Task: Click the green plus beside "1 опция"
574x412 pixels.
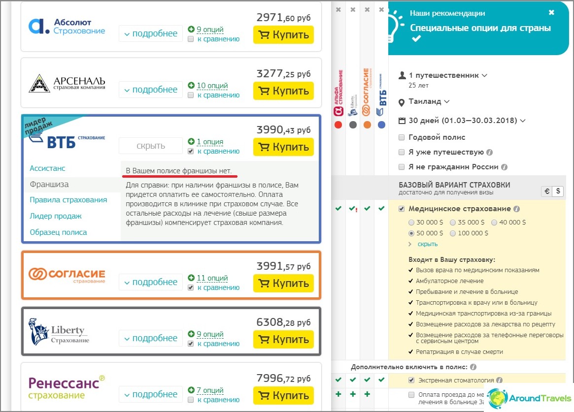Action: (x=191, y=141)
